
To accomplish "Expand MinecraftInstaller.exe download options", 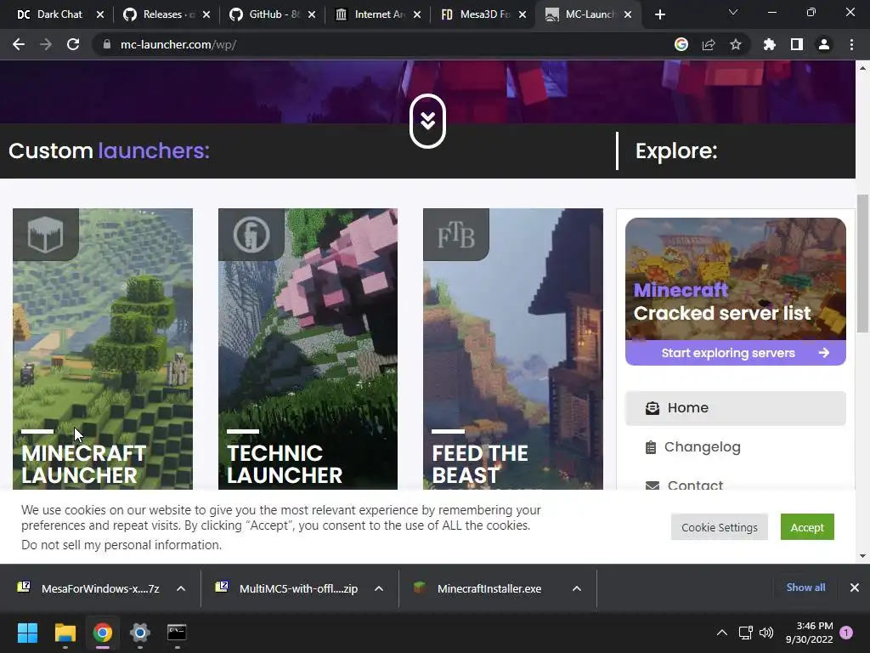I will (x=577, y=588).
